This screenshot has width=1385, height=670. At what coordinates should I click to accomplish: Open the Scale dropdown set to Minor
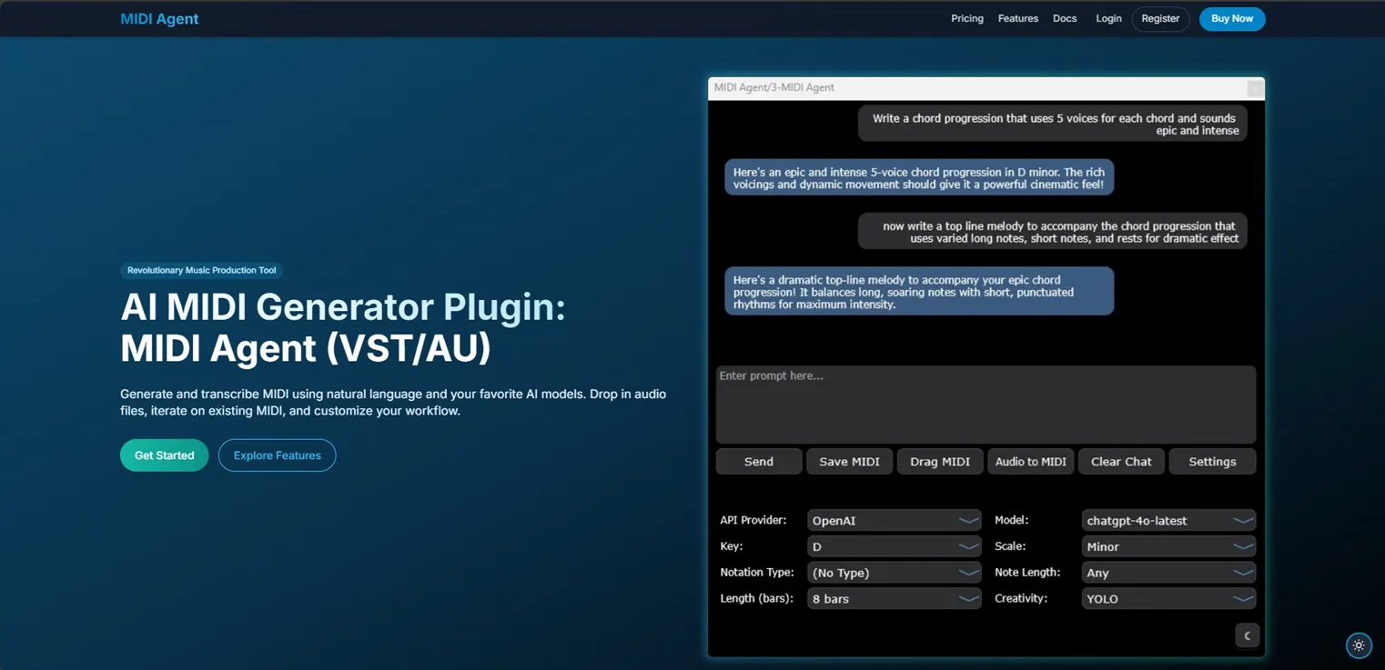click(x=1168, y=545)
